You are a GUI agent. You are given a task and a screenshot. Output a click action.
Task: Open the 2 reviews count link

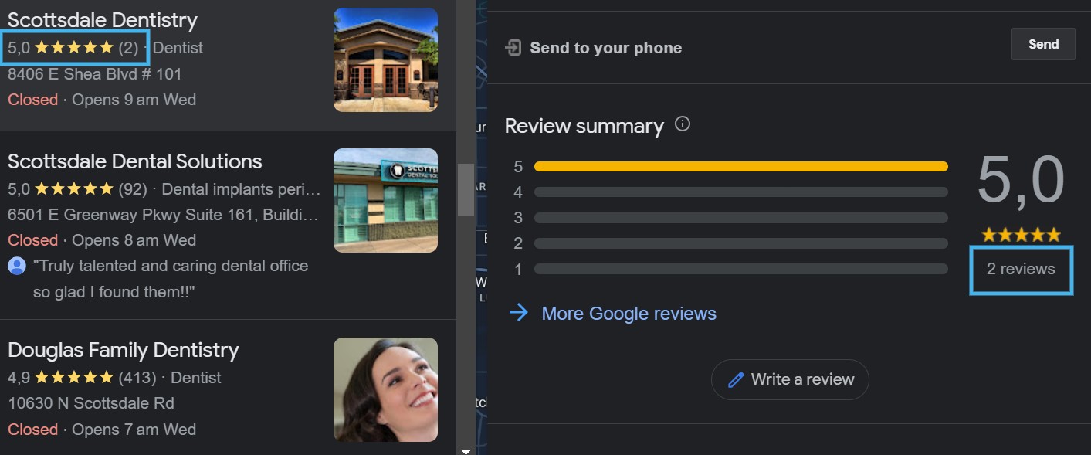point(1021,269)
